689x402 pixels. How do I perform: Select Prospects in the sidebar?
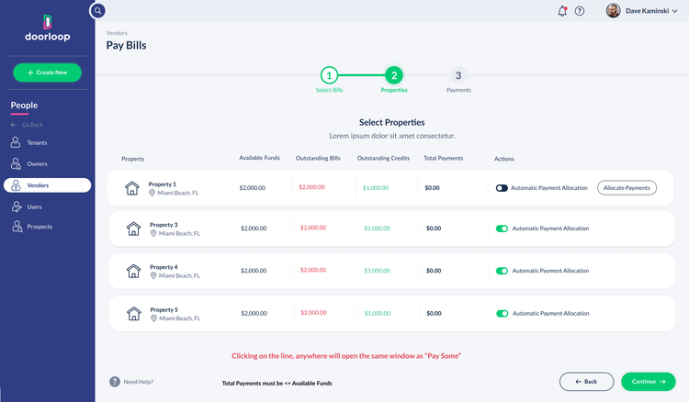pos(40,226)
